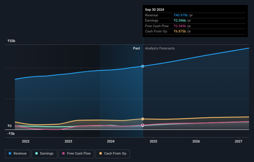This screenshot has width=254, height=162.
Task: Click the Free Cash Flow label in tooltip
Action: [x=157, y=26]
